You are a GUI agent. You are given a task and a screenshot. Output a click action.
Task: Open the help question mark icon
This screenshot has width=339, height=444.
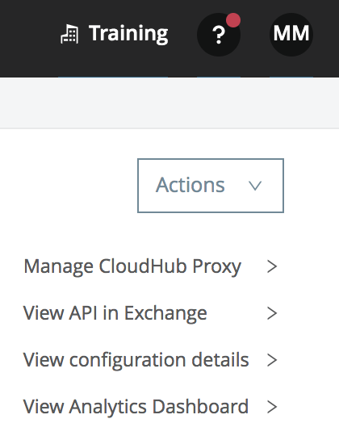[219, 35]
